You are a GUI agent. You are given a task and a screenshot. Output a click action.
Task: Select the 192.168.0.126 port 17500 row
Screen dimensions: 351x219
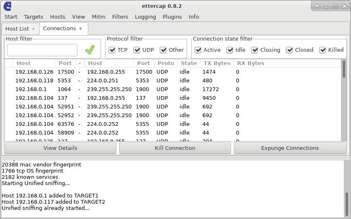click(172, 72)
